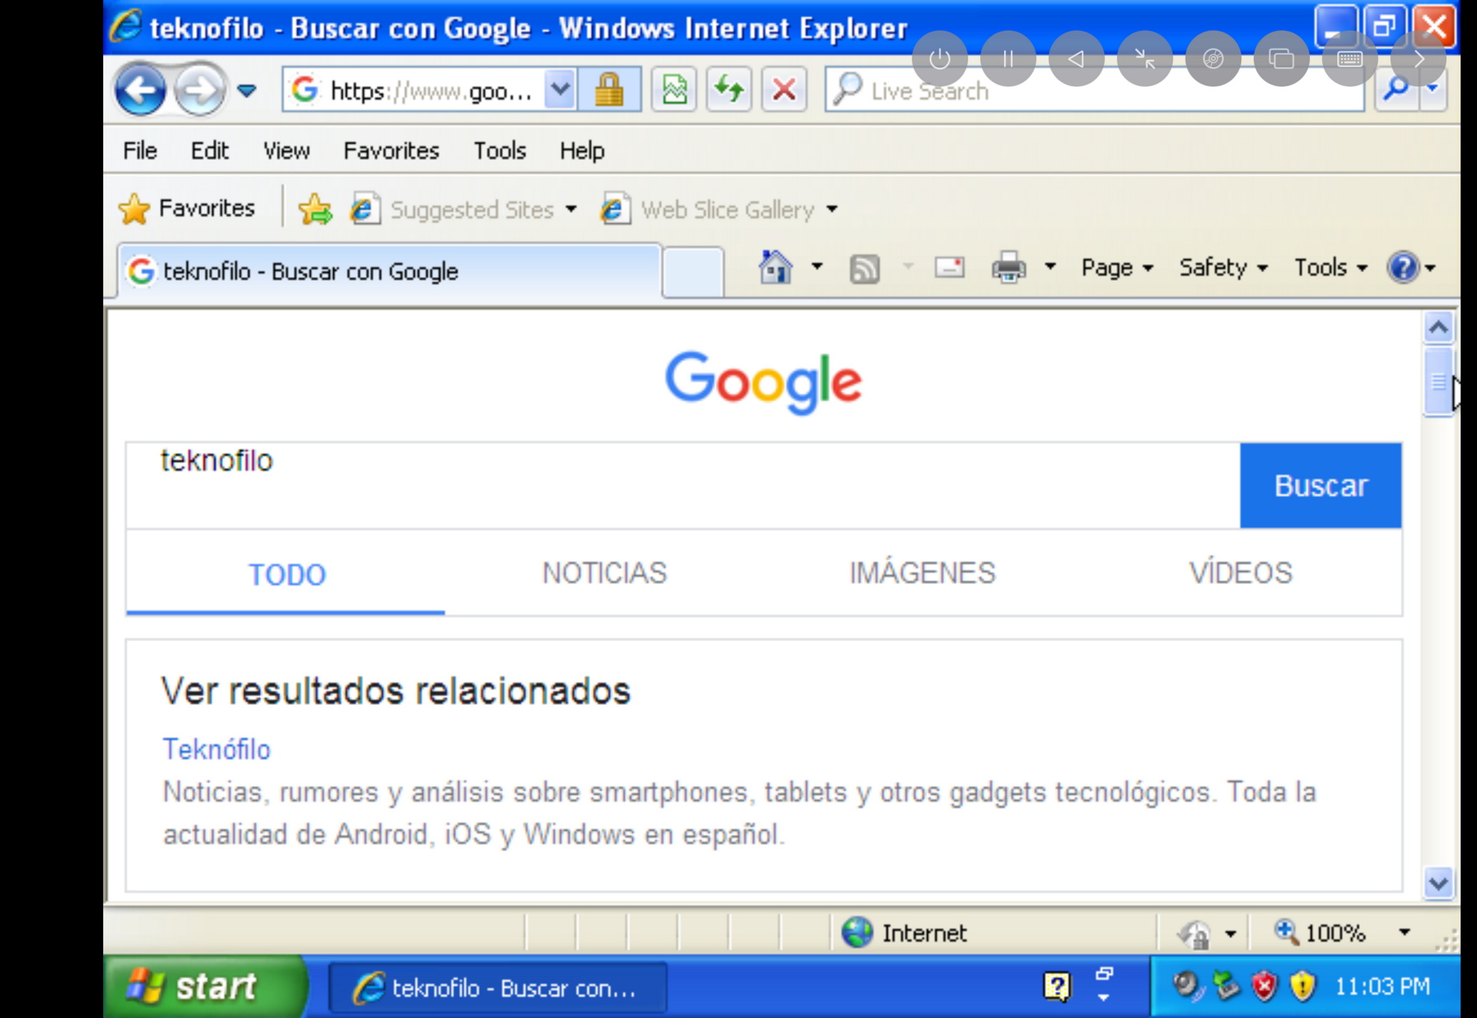Click the taskbar restore windows icon
Screen dimensions: 1477x1018
(1104, 975)
